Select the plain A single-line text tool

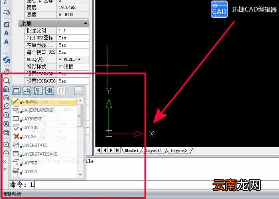click(x=6, y=42)
